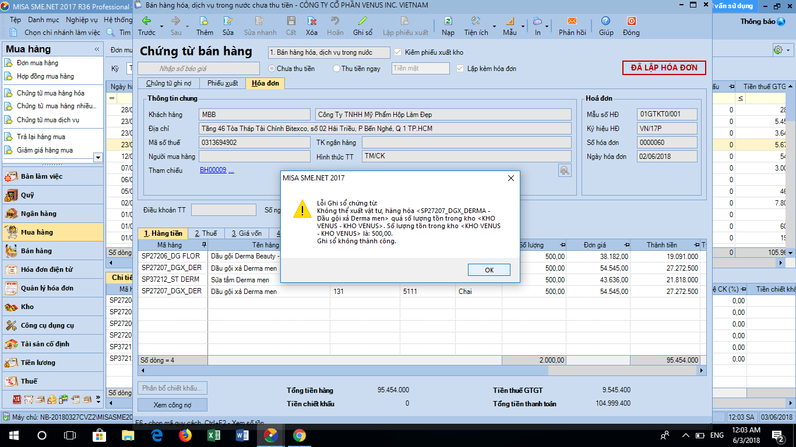This screenshot has width=796, height=447.
Task: Click the Cất (save) diskette icon
Action: [291, 21]
